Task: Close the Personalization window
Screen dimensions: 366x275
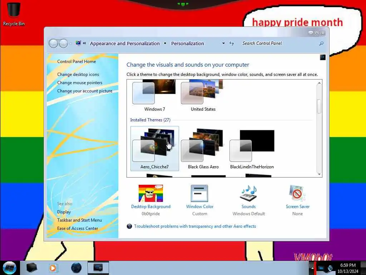Action: [x=323, y=33]
